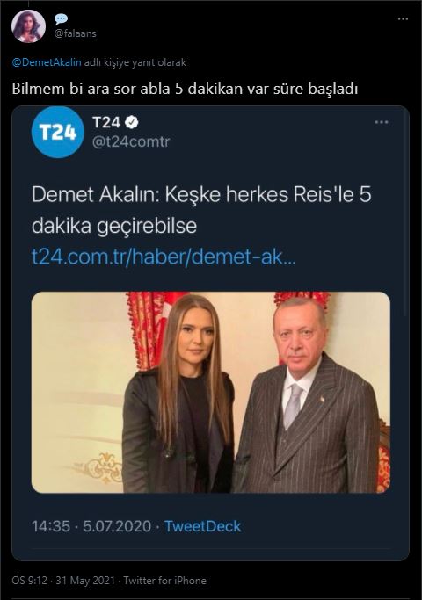422x600 pixels.
Task: Click the T24 verified checkmark badge
Action: coord(131,122)
